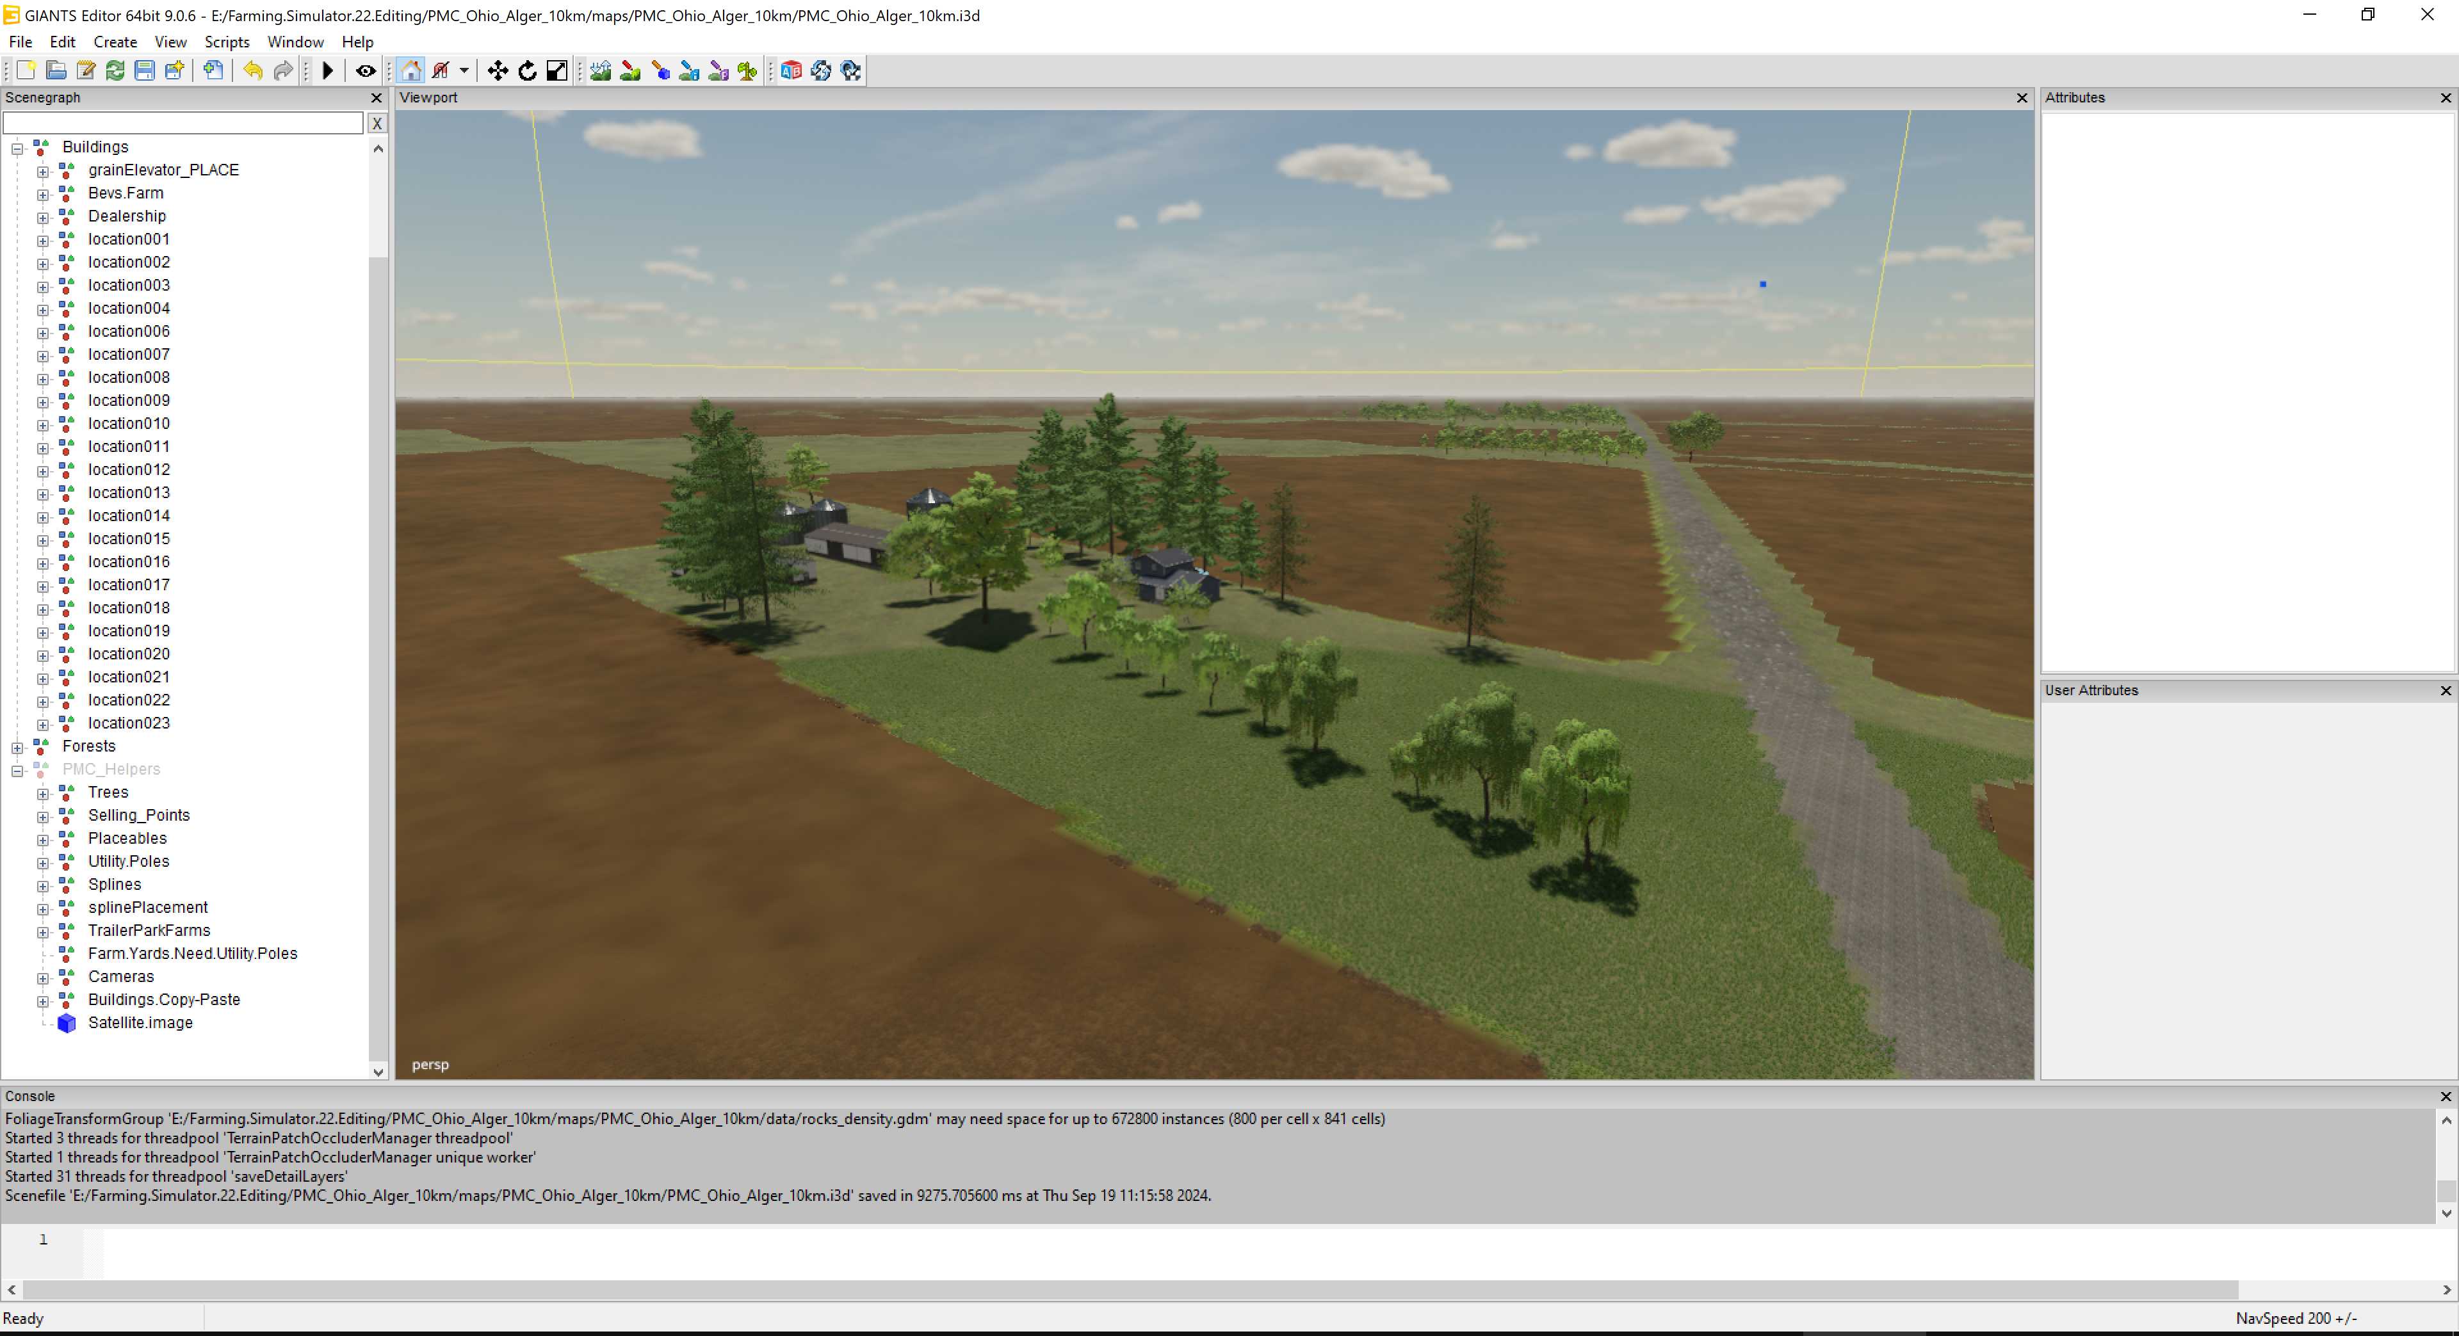The width and height of the screenshot is (2459, 1336).
Task: Select the Move translate tool
Action: point(498,70)
